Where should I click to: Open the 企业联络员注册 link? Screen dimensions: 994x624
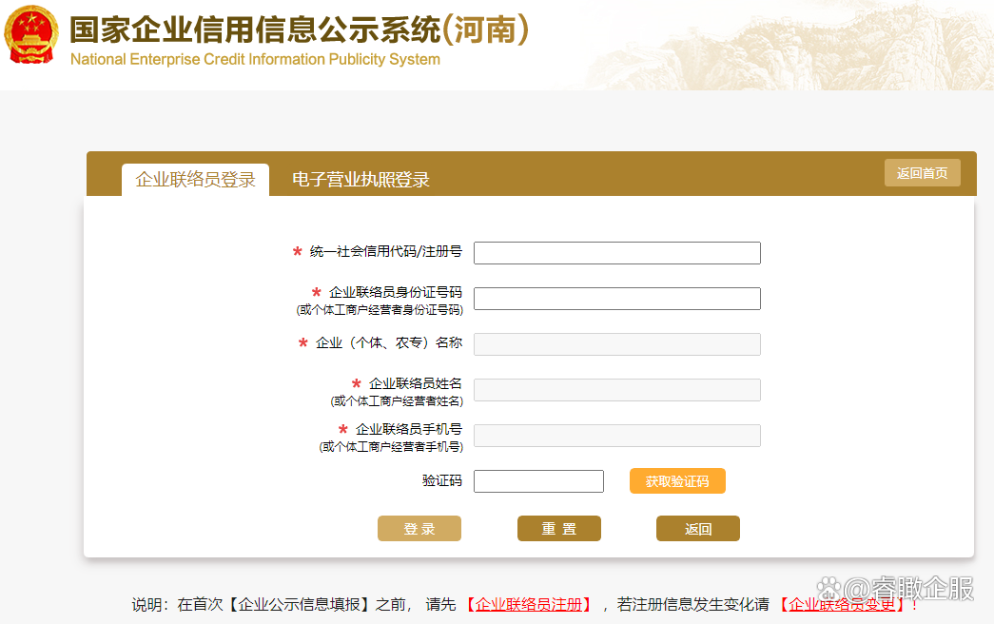[x=529, y=604]
